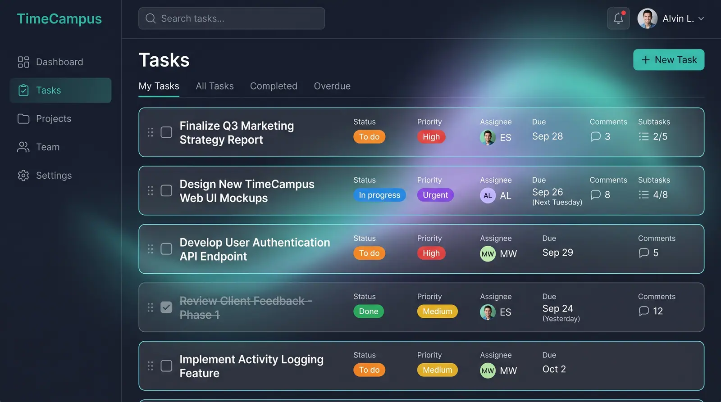The width and height of the screenshot is (721, 402).
Task: Open Finalize Q3 Marketing Strategy Report title
Action: click(x=237, y=133)
